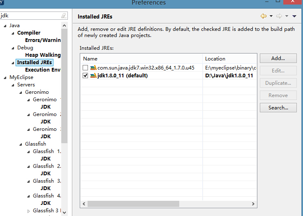303x216 pixels.
Task: Click the Remove button
Action: click(x=278, y=95)
